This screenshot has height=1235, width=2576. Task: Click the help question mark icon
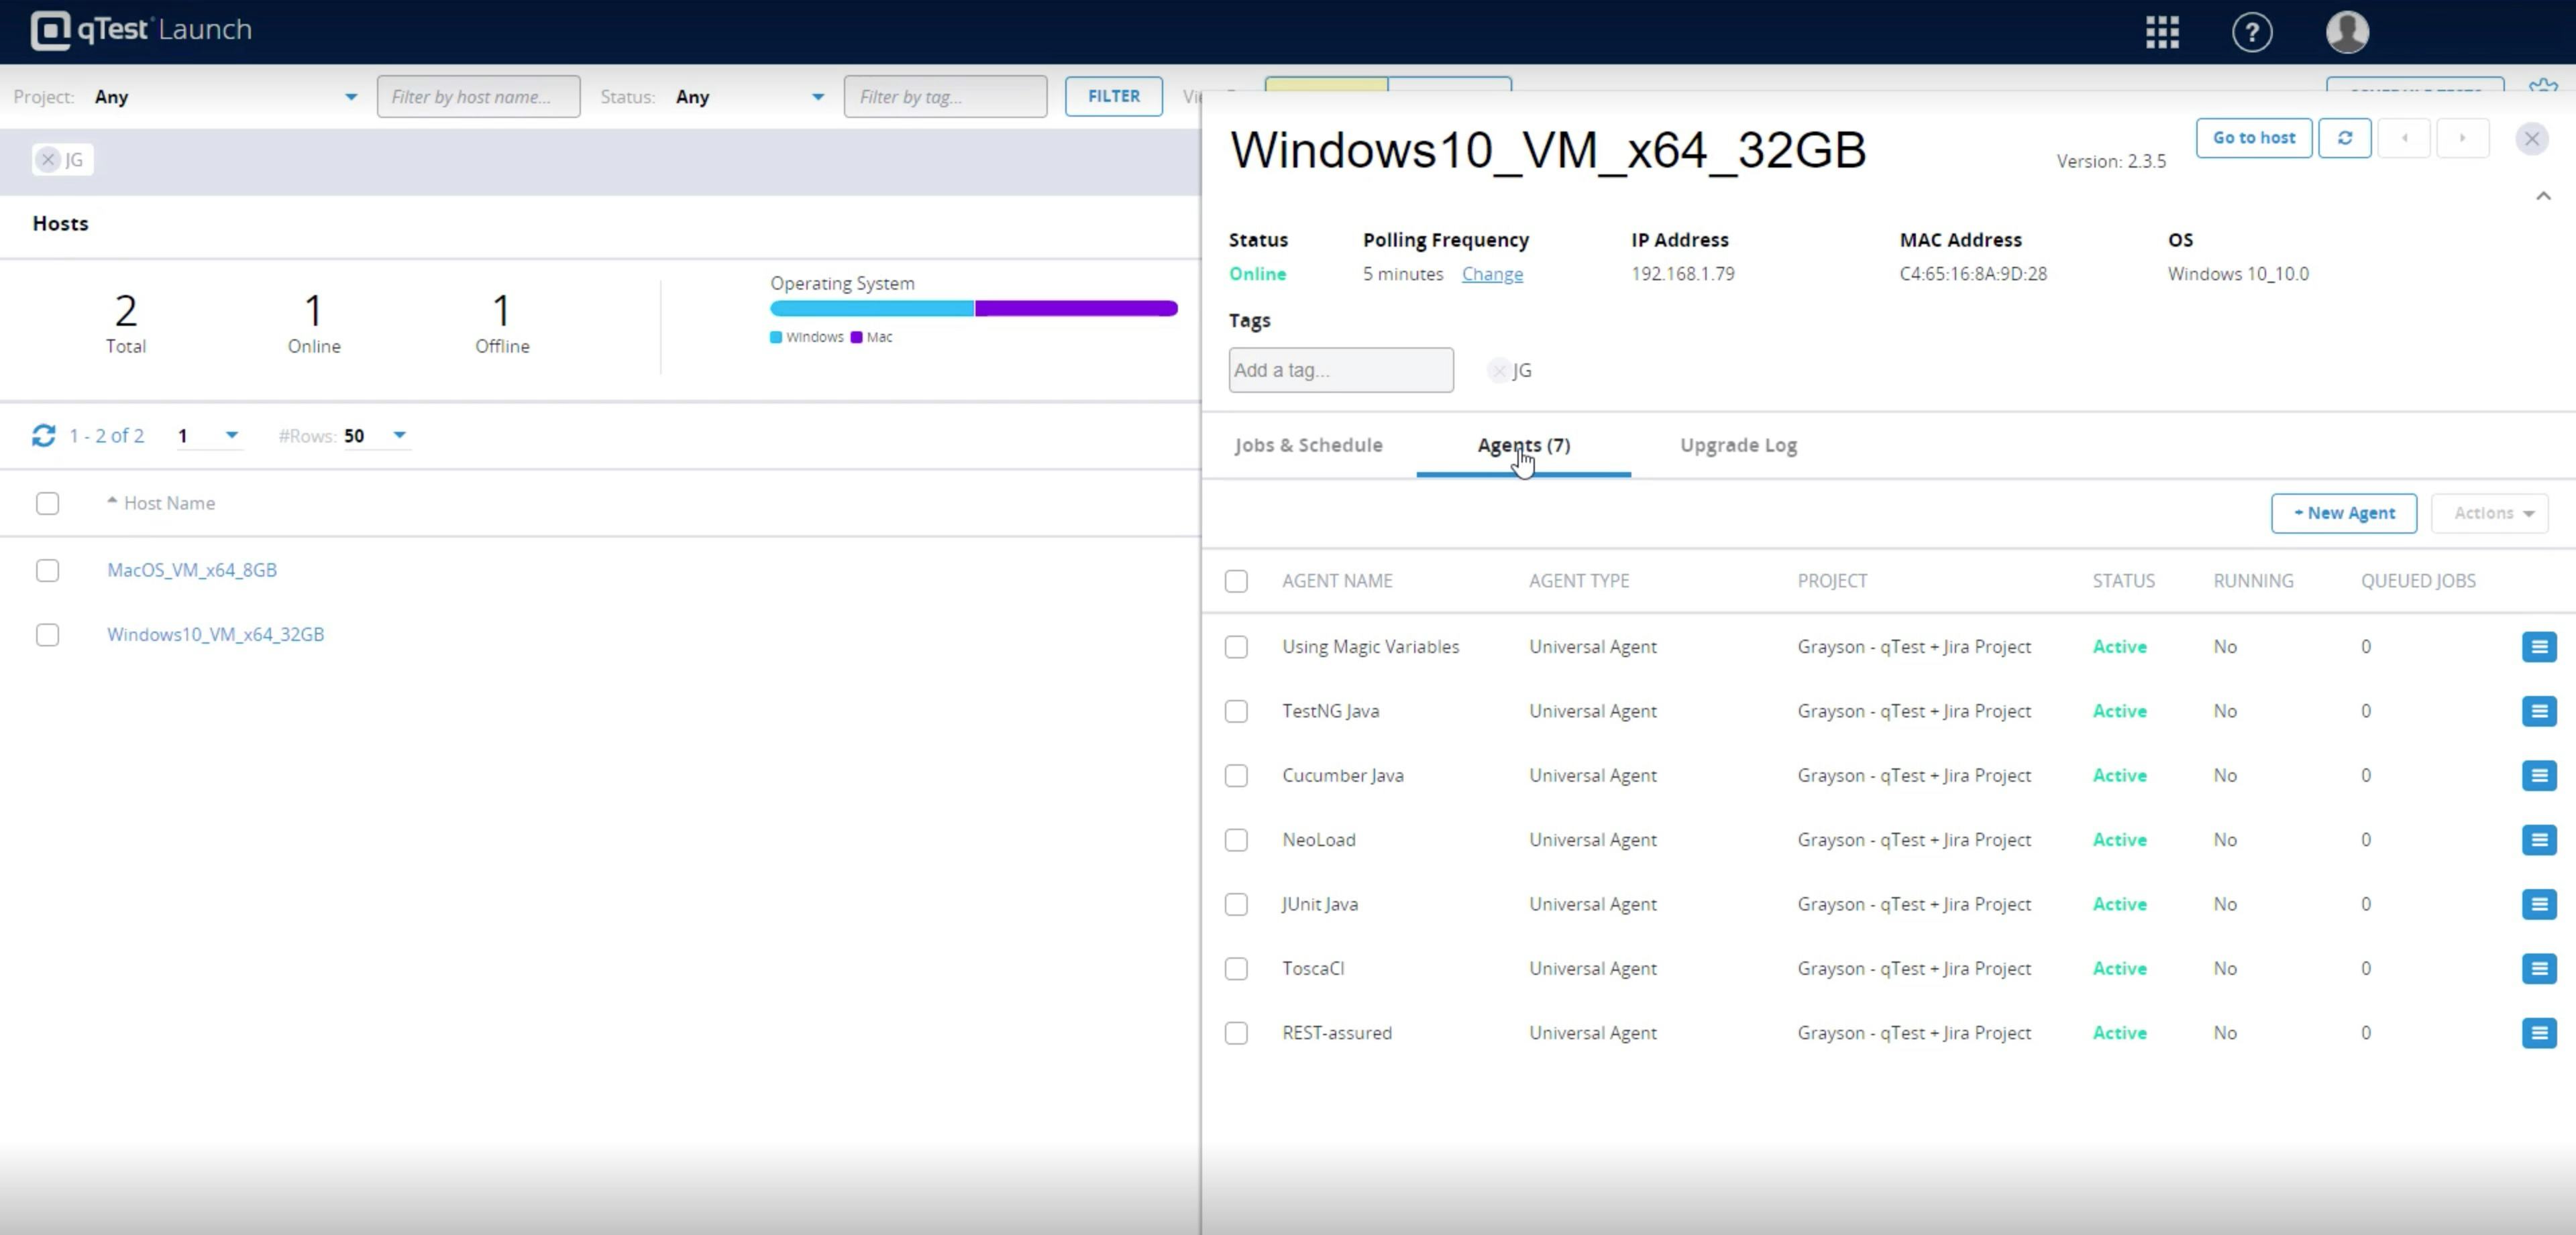pyautogui.click(x=2252, y=32)
